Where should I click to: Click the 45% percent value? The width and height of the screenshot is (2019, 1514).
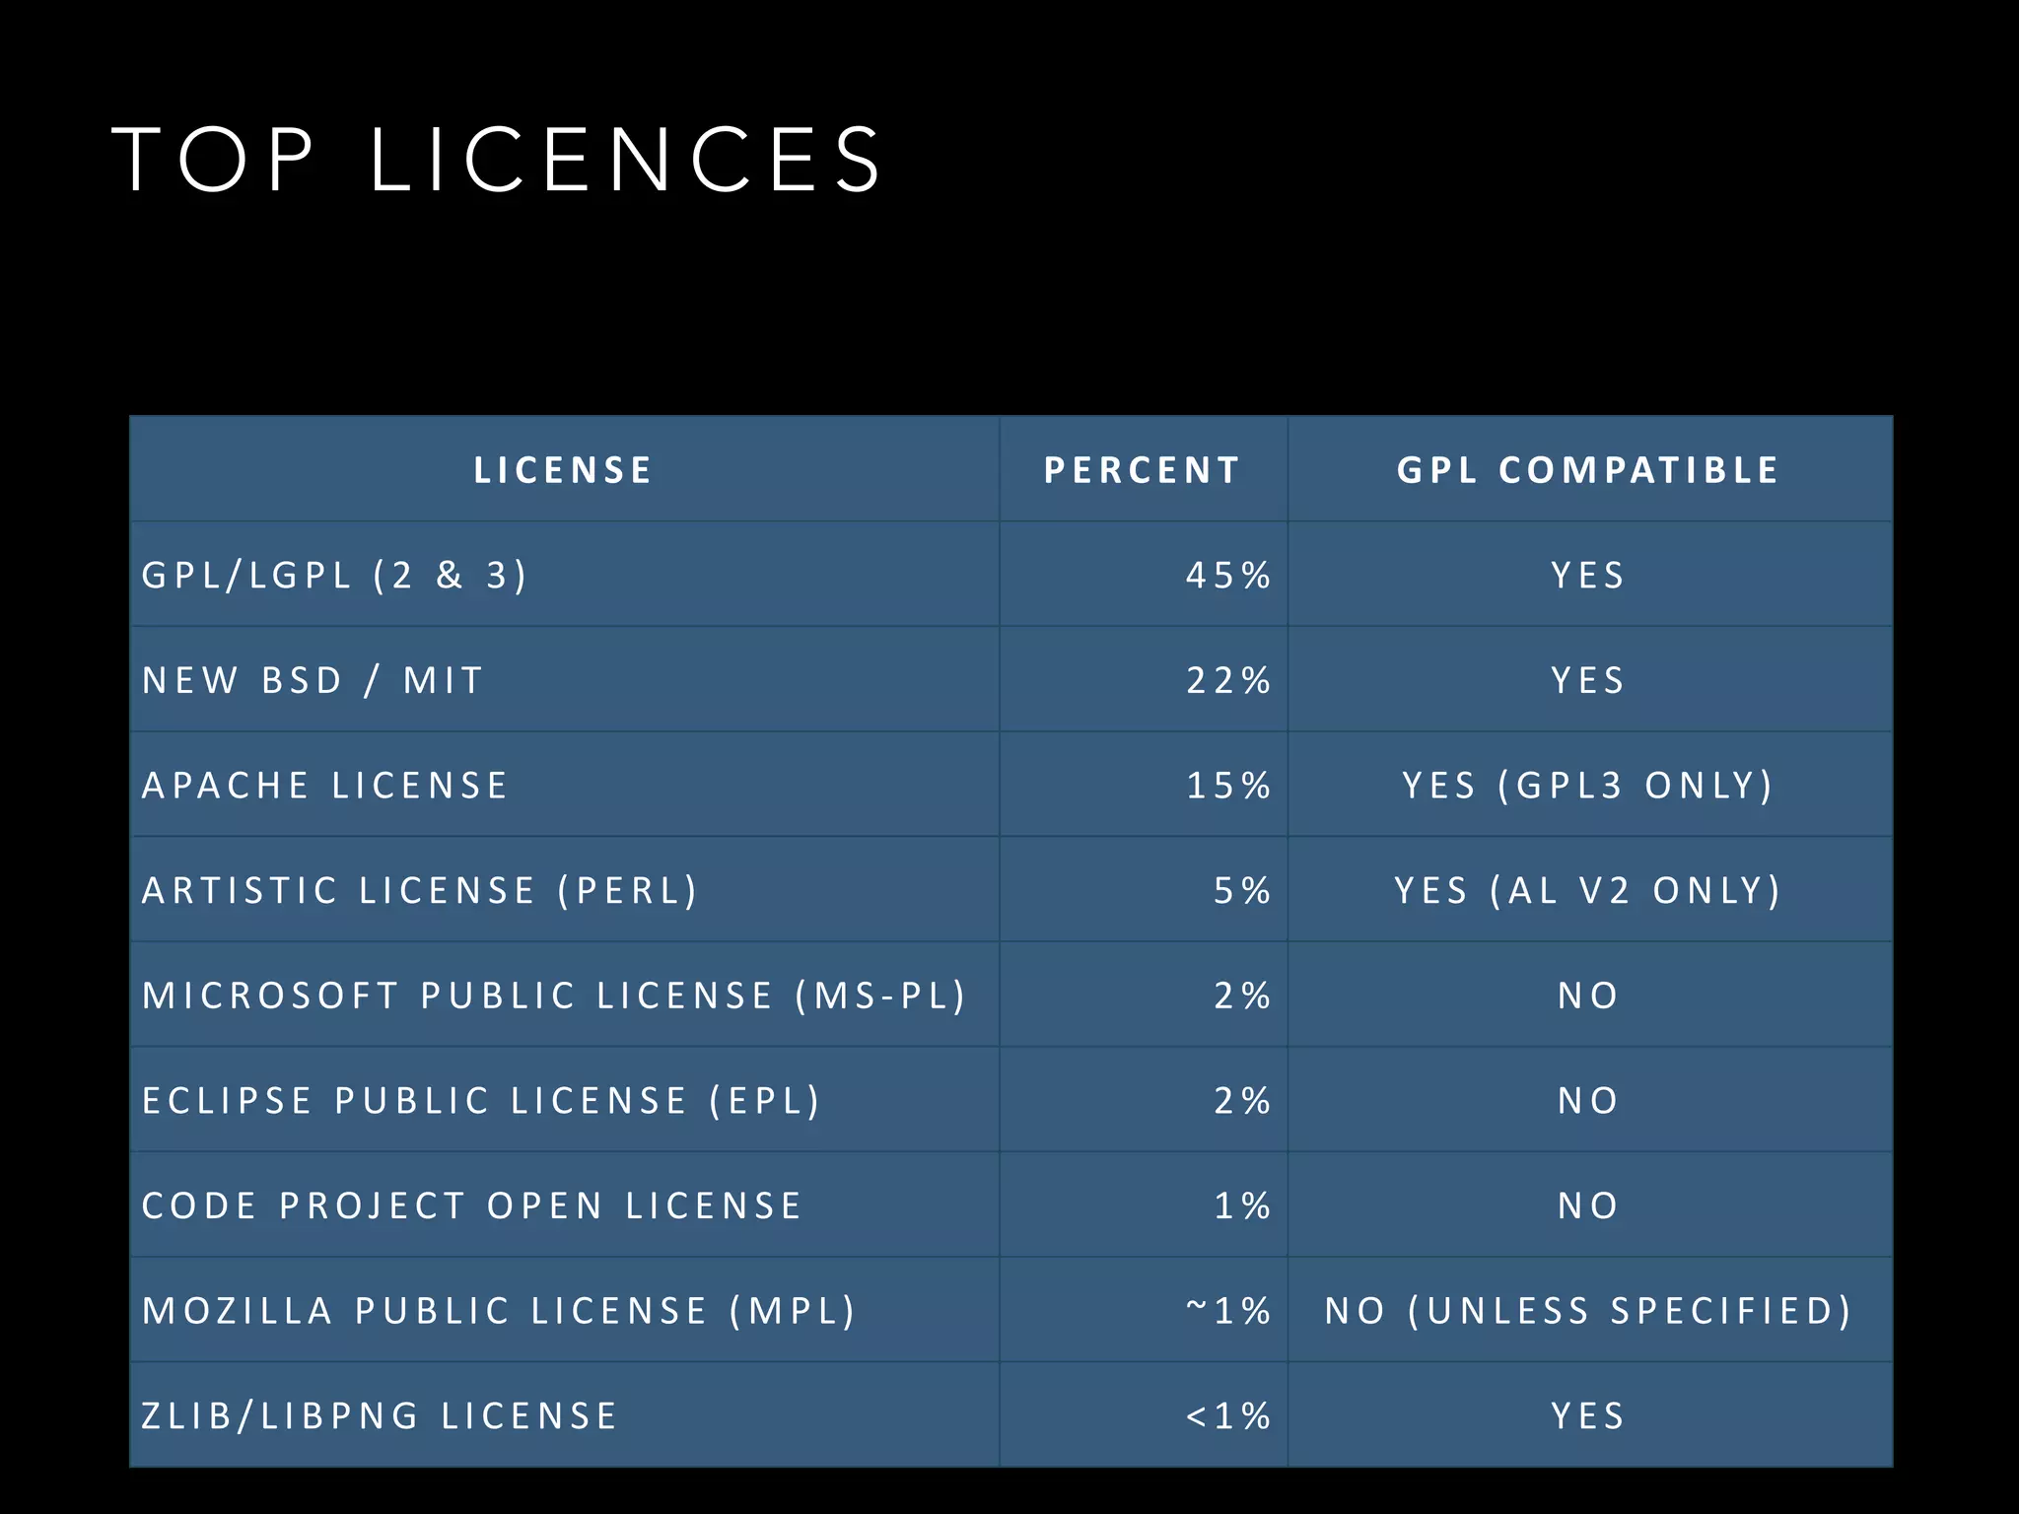[1227, 576]
